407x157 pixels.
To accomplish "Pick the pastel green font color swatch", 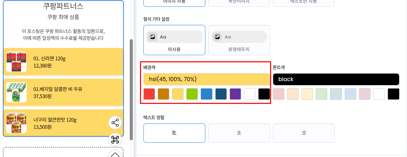I will point(322,94).
